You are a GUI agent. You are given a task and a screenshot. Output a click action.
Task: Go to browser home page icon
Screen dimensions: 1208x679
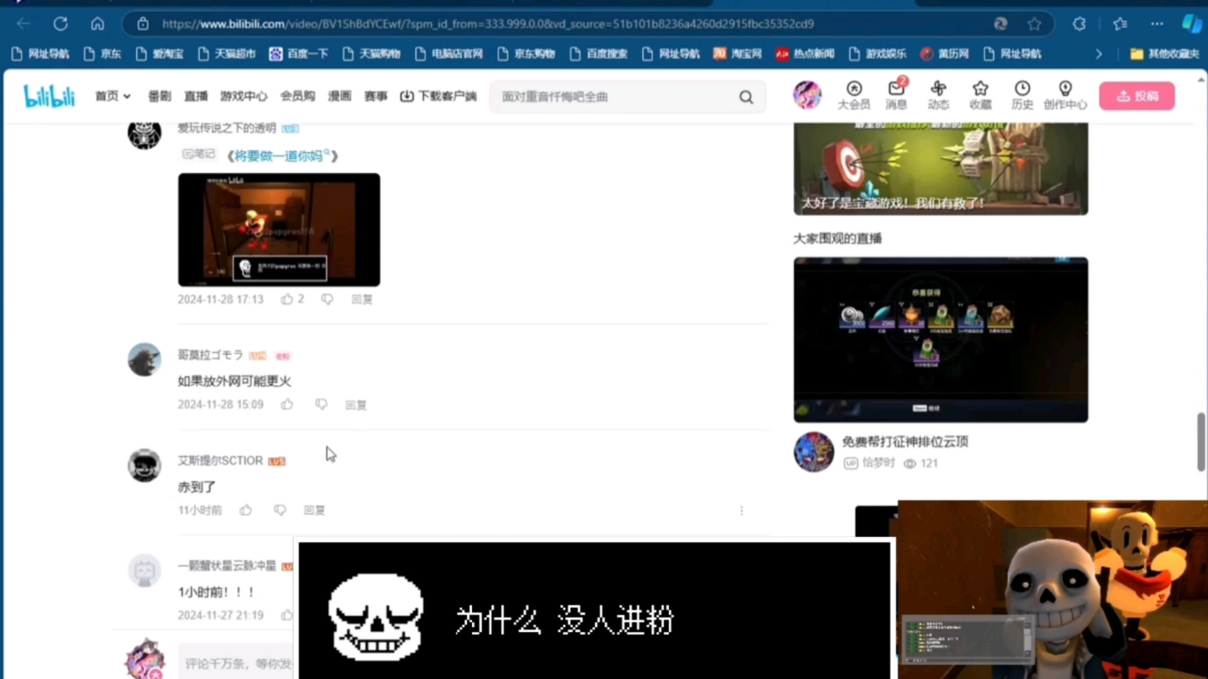click(x=98, y=24)
